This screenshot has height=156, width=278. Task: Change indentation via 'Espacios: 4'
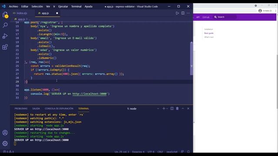[138, 152]
